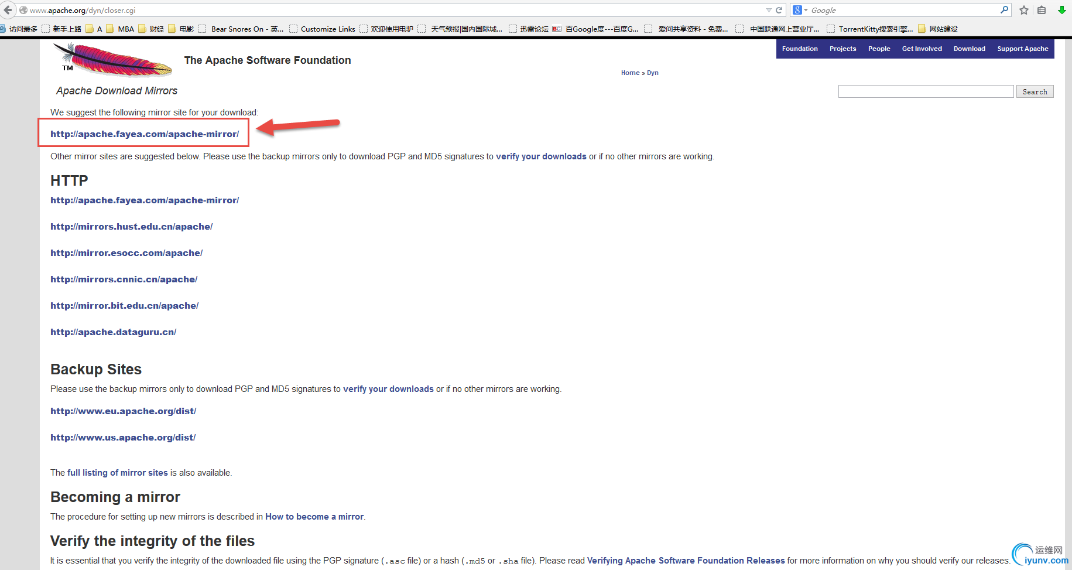
Task: Click the HTTP section heading
Action: pyautogui.click(x=69, y=180)
